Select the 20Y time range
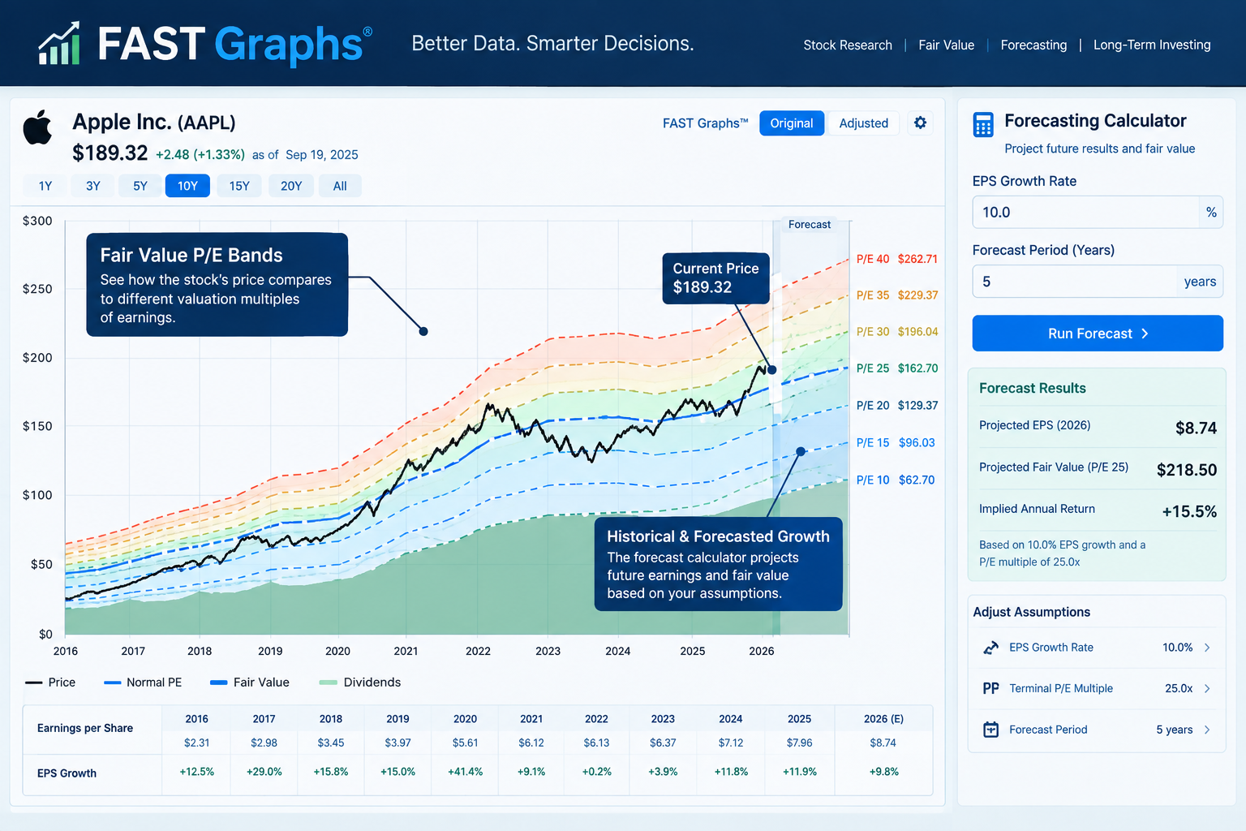 pos(291,186)
